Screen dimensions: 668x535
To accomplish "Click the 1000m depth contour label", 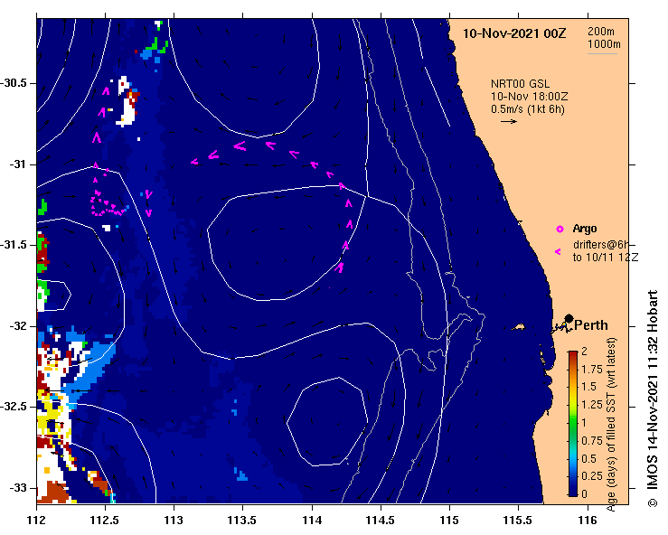I will click(604, 44).
